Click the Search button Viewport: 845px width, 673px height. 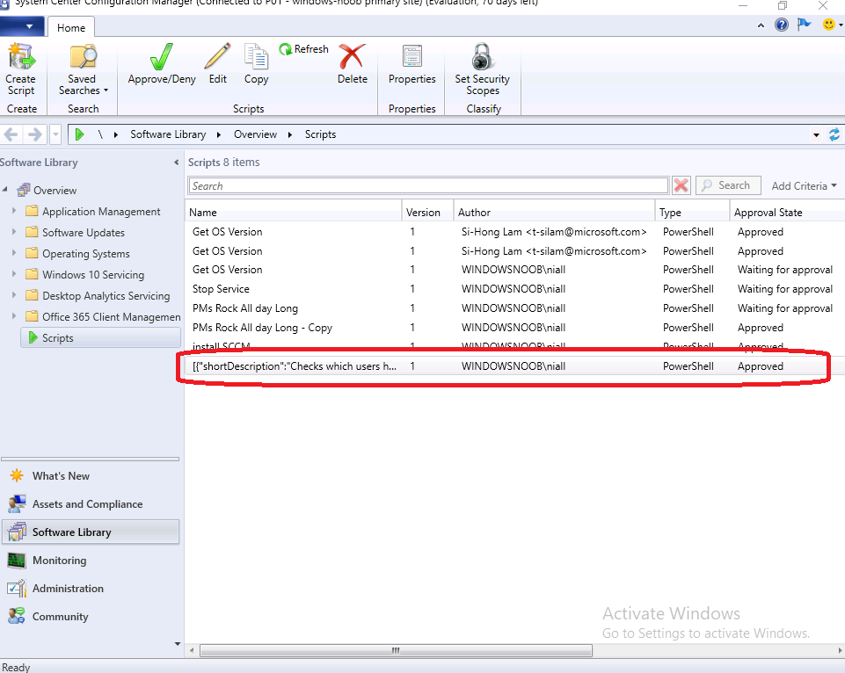coord(728,185)
